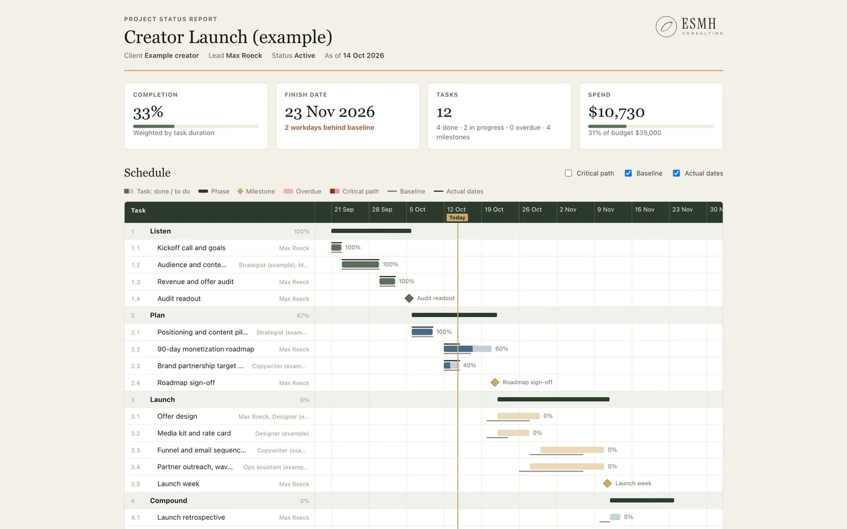
Task: Click the Funnel and email sequence bar
Action: pyautogui.click(x=572, y=450)
